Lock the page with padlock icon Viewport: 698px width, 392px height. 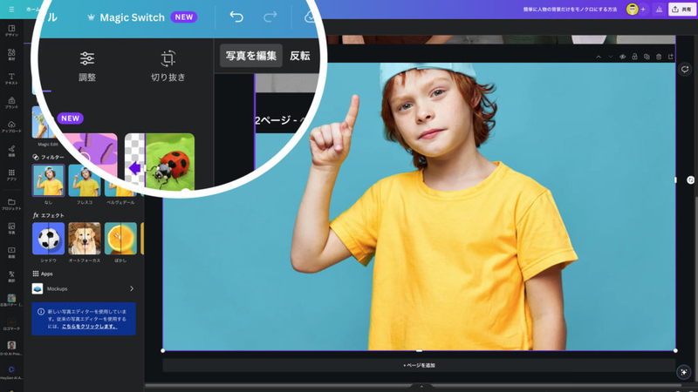click(x=634, y=57)
